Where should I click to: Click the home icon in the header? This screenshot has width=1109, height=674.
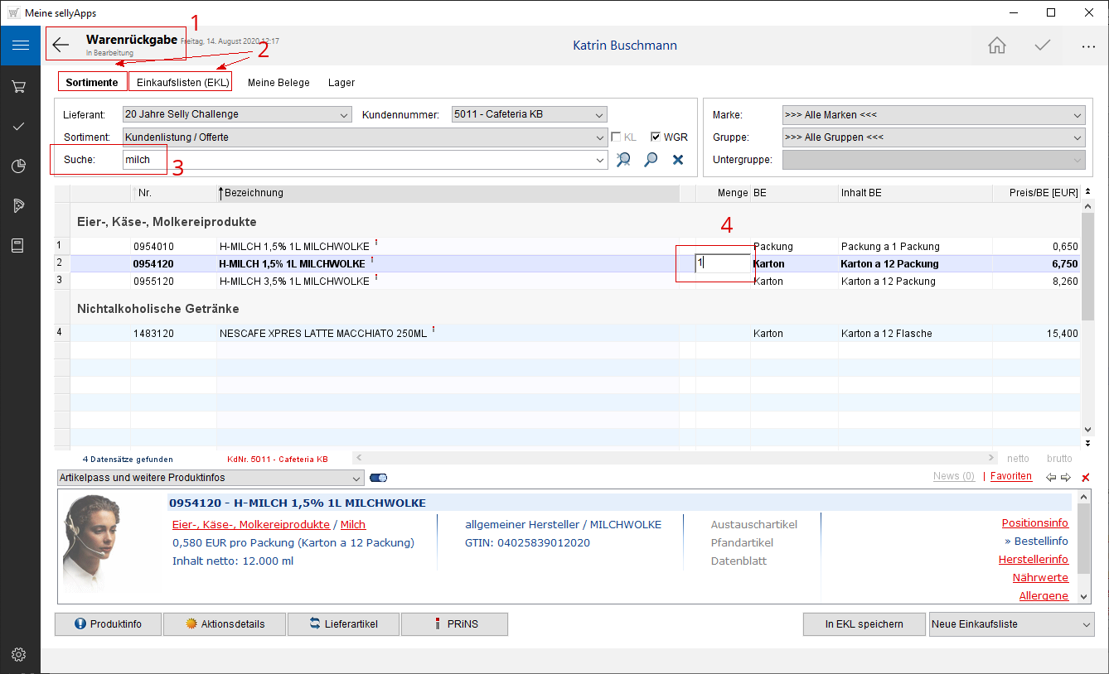997,46
